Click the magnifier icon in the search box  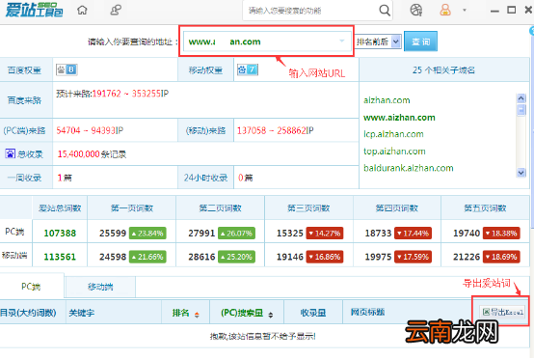[385, 11]
